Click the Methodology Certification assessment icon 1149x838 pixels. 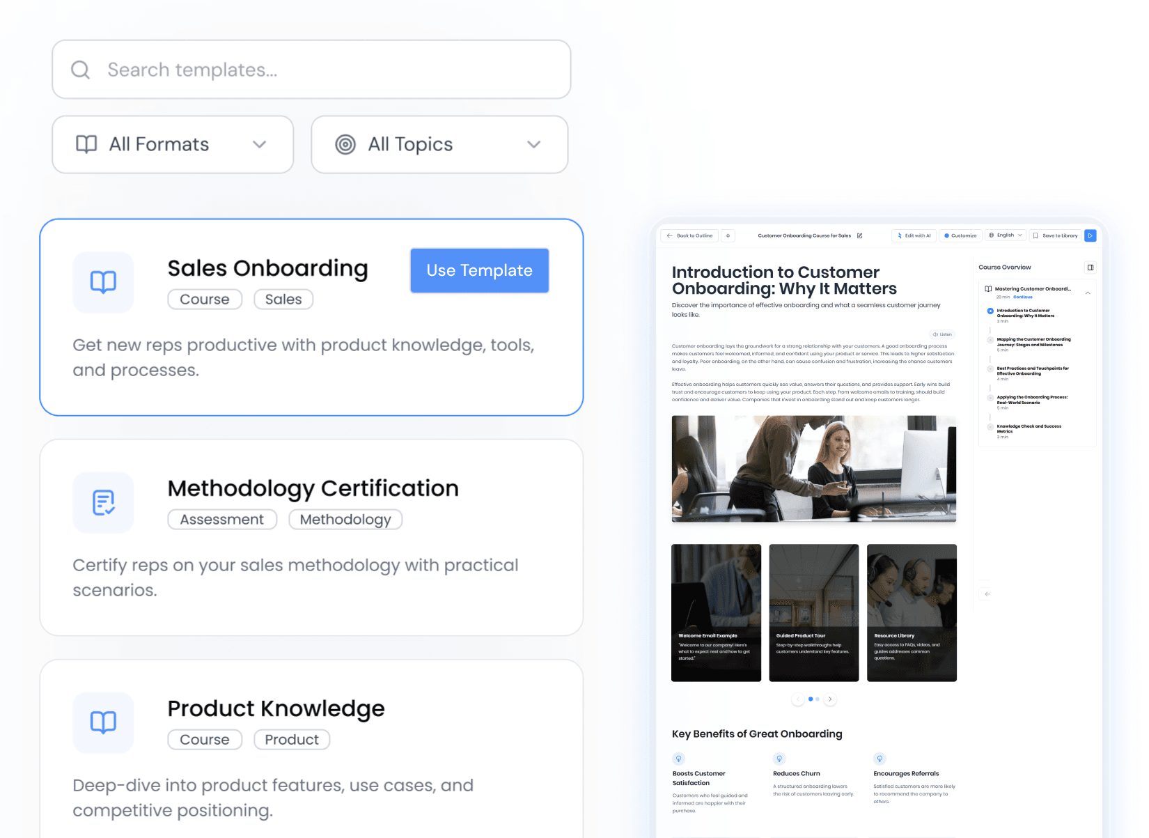103,502
